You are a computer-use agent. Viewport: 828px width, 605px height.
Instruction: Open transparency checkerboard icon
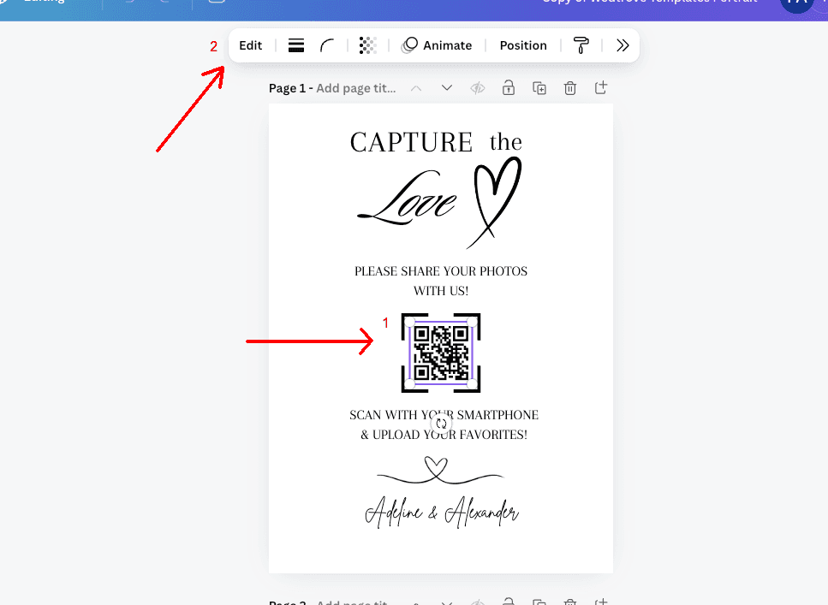(367, 45)
